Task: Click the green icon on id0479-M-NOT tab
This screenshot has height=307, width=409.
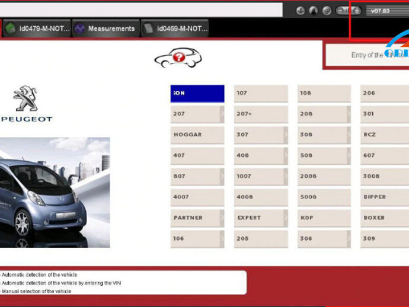Action: pyautogui.click(x=11, y=28)
